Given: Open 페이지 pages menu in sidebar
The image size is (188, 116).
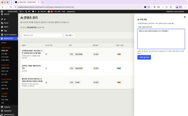Looking at the screenshot, I should [6, 27].
